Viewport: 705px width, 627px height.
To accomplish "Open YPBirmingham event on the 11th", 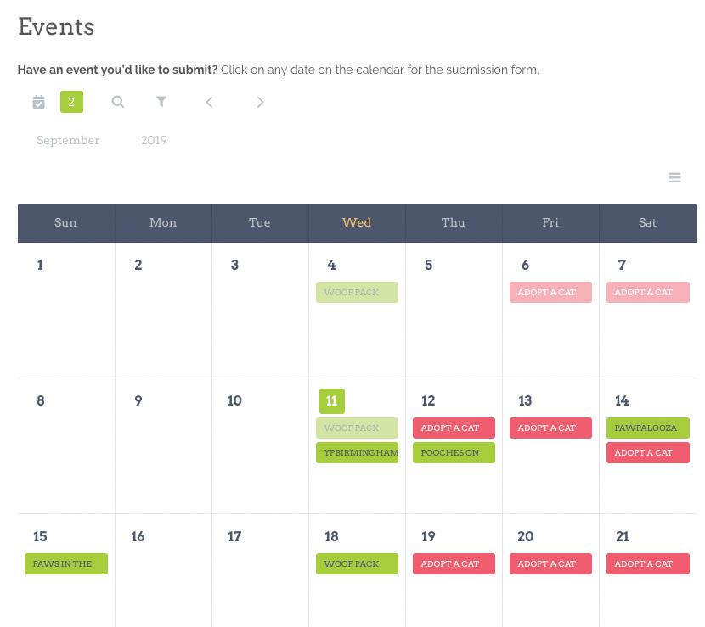I will (357, 453).
